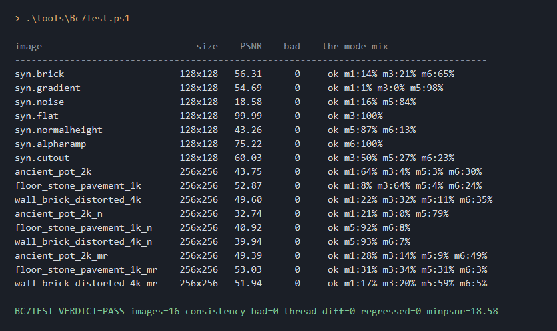
Task: Click 'images=16' in summary line
Action: point(155,312)
